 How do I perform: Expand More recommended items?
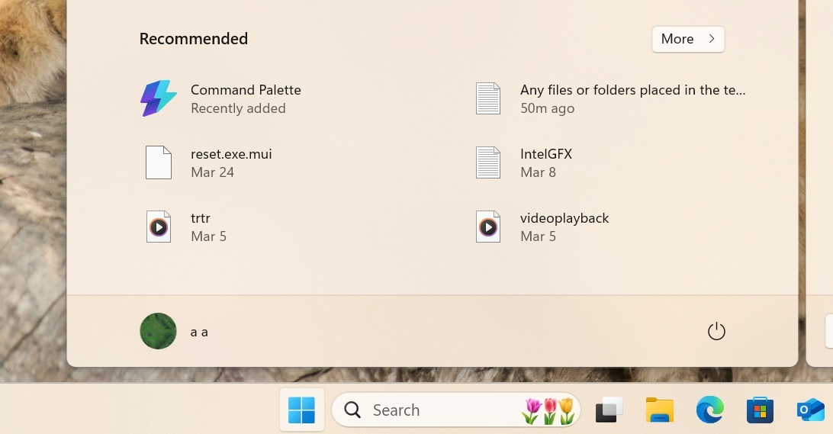pos(688,39)
